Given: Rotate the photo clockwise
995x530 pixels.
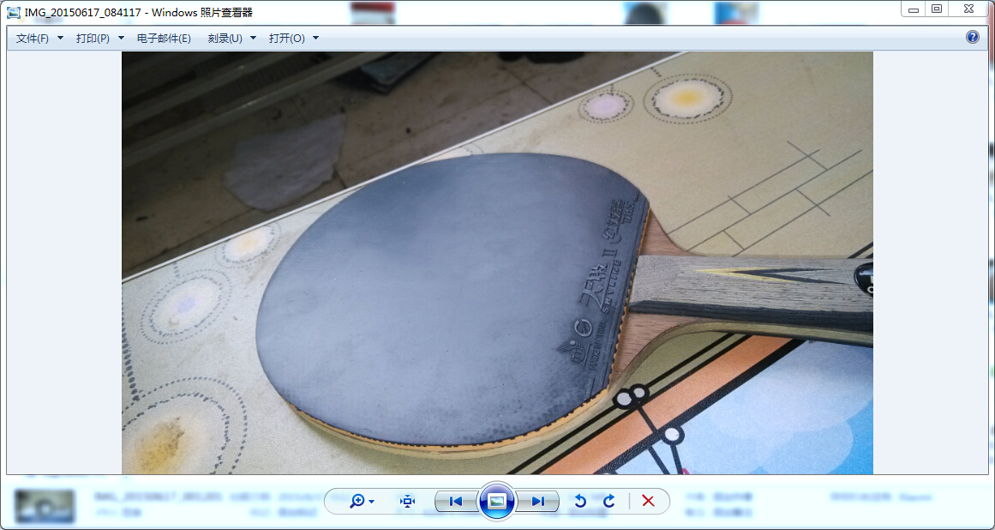Looking at the screenshot, I should point(609,501).
